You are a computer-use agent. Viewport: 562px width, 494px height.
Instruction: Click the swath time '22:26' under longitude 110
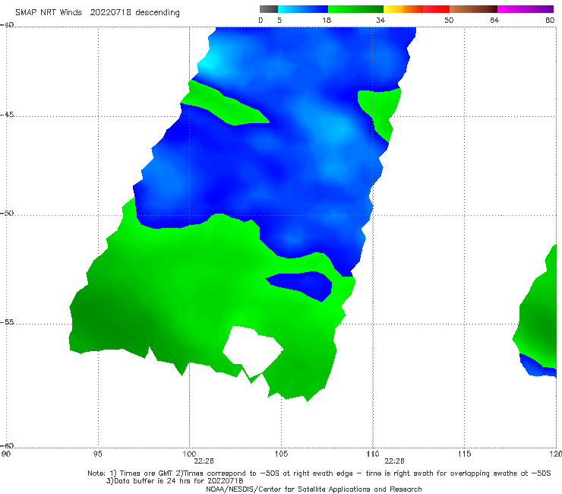click(395, 461)
